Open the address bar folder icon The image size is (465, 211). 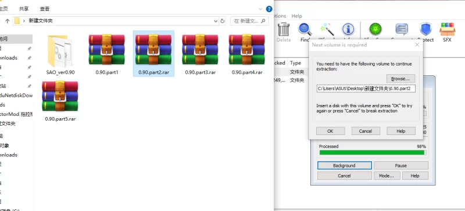(17, 21)
